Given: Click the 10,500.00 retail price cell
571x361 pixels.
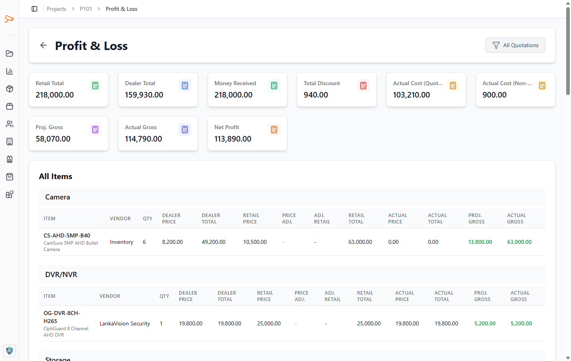Looking at the screenshot, I should coord(255,242).
